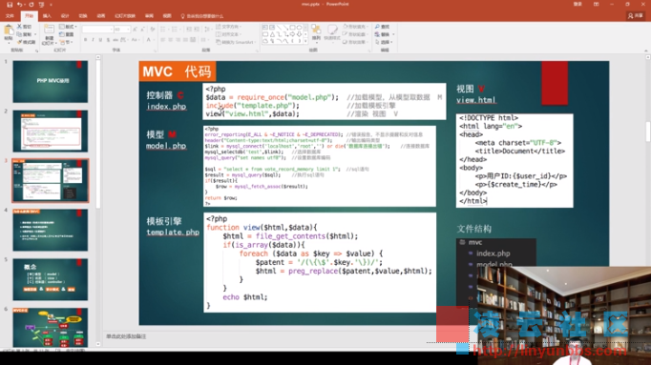Click Text Direction (文字方向)
This screenshot has width=651, height=365.
pos(229,27)
